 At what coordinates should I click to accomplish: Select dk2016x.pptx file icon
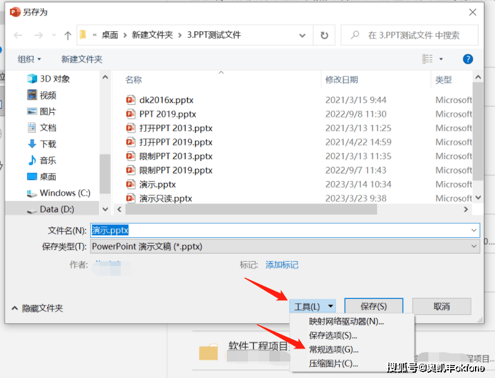click(x=131, y=100)
